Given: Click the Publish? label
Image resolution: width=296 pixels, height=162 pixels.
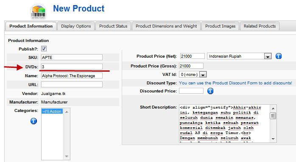Looking at the screenshot, I should (28, 49).
